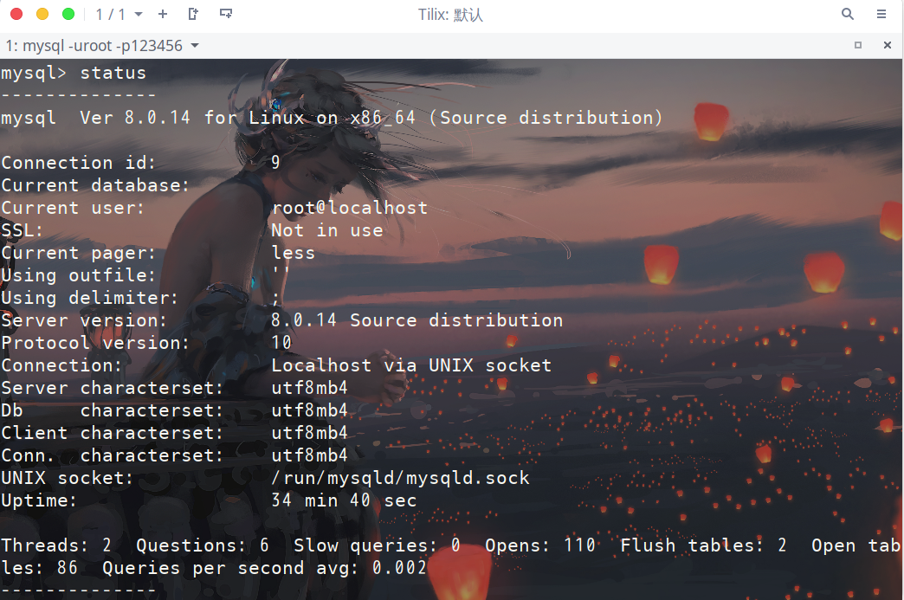
Task: Click 'Threads: 2' in the statistics line
Action: [56, 545]
